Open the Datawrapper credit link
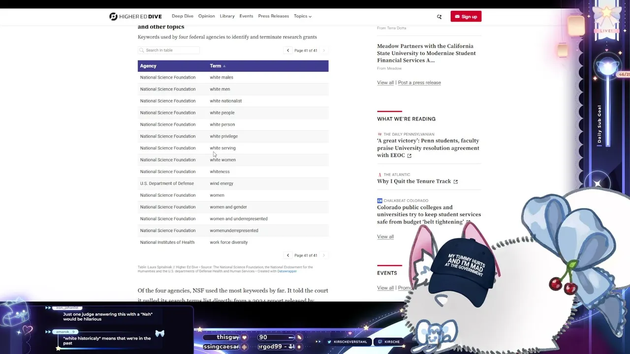 [287, 271]
